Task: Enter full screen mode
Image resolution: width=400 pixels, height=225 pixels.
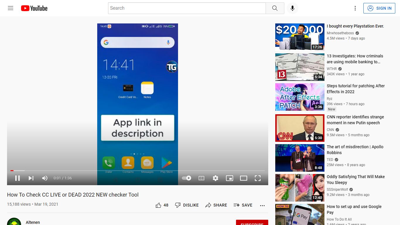Action: click(258, 178)
